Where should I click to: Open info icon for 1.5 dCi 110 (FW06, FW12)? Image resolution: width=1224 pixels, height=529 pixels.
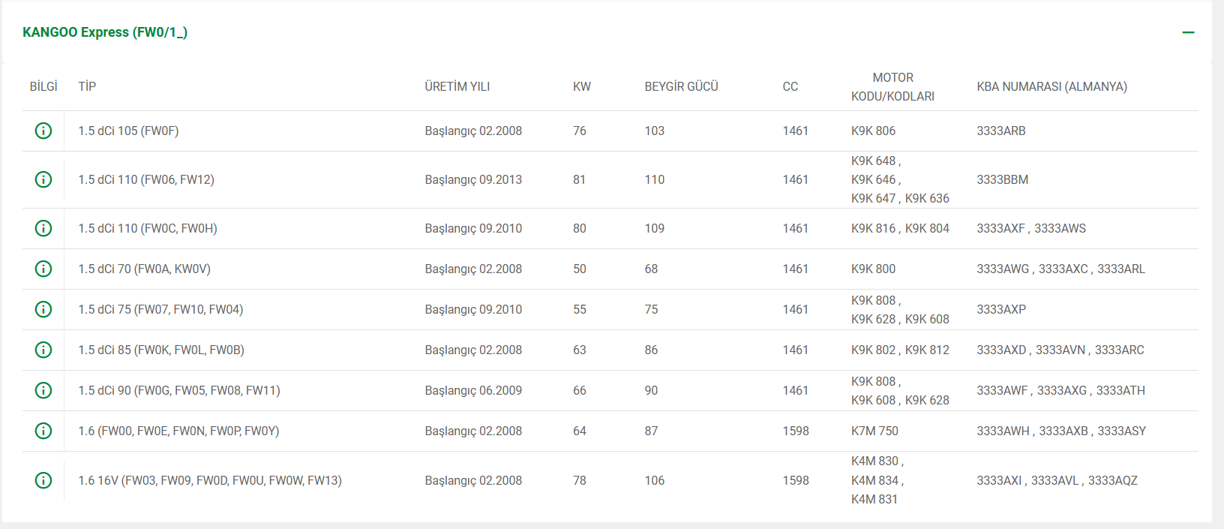[43, 179]
